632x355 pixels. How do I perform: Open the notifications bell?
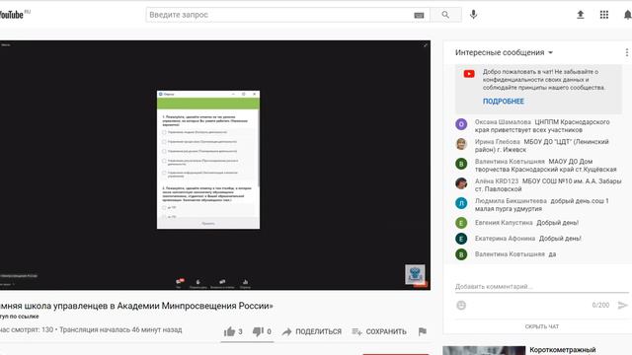pos(628,15)
